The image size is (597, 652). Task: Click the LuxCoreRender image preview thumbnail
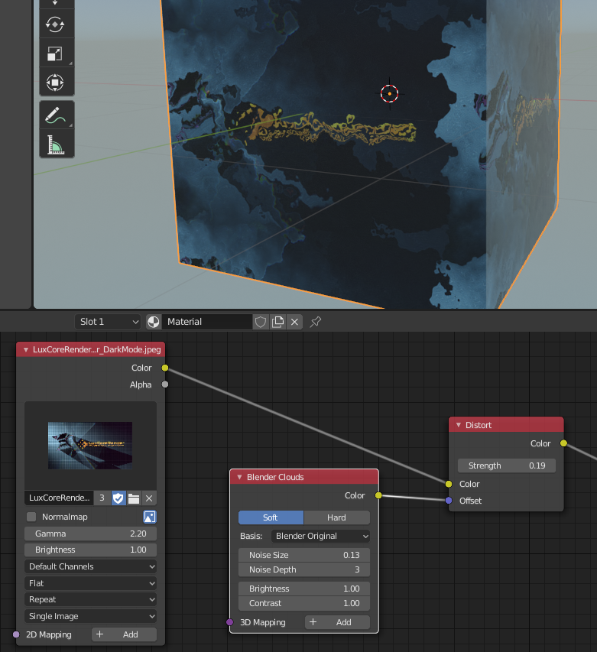coord(90,446)
